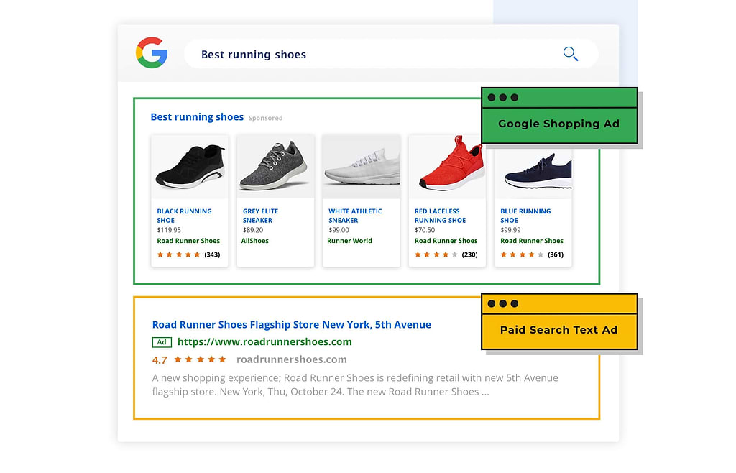Open Road Runner Shoes Flagship Store ad headline
Viewport: 736px width, 473px height.
tap(292, 325)
